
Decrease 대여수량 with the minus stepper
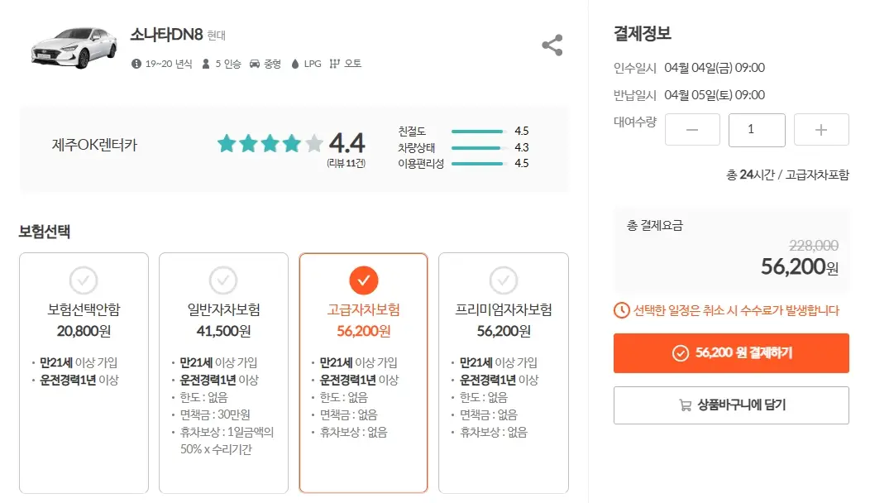click(692, 129)
